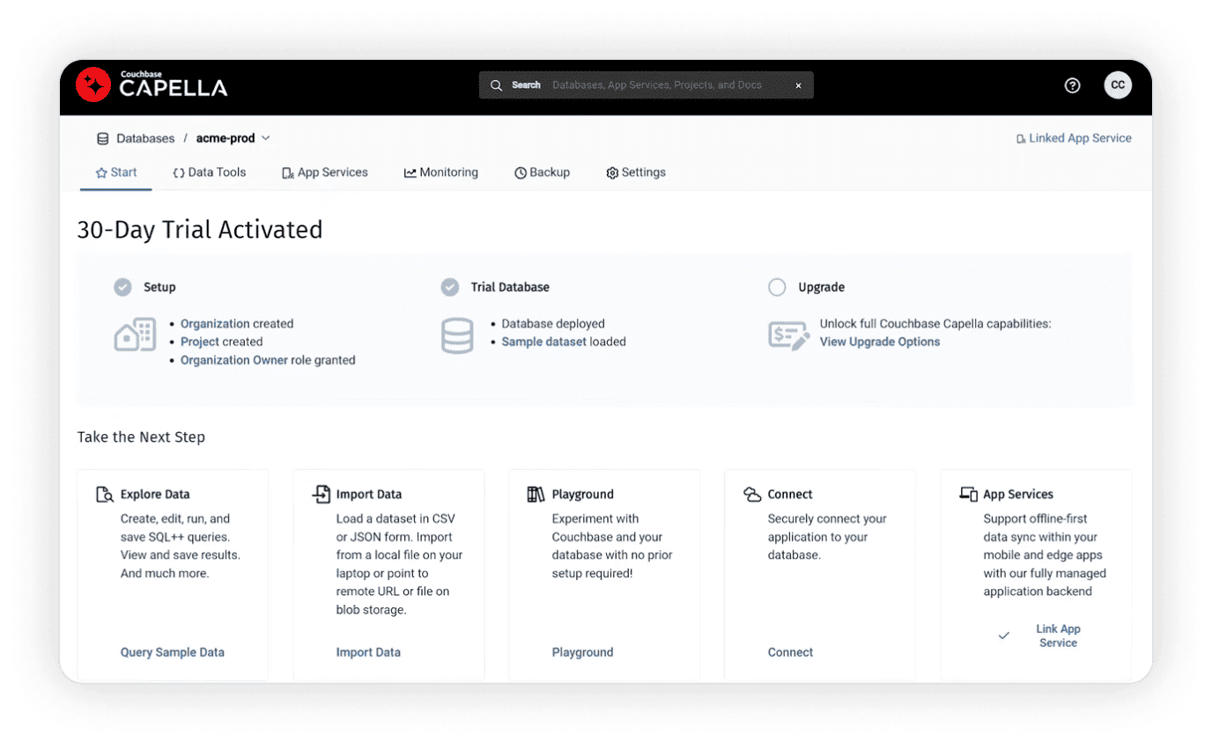
Task: Open the Linked App Service link
Action: click(x=1080, y=138)
